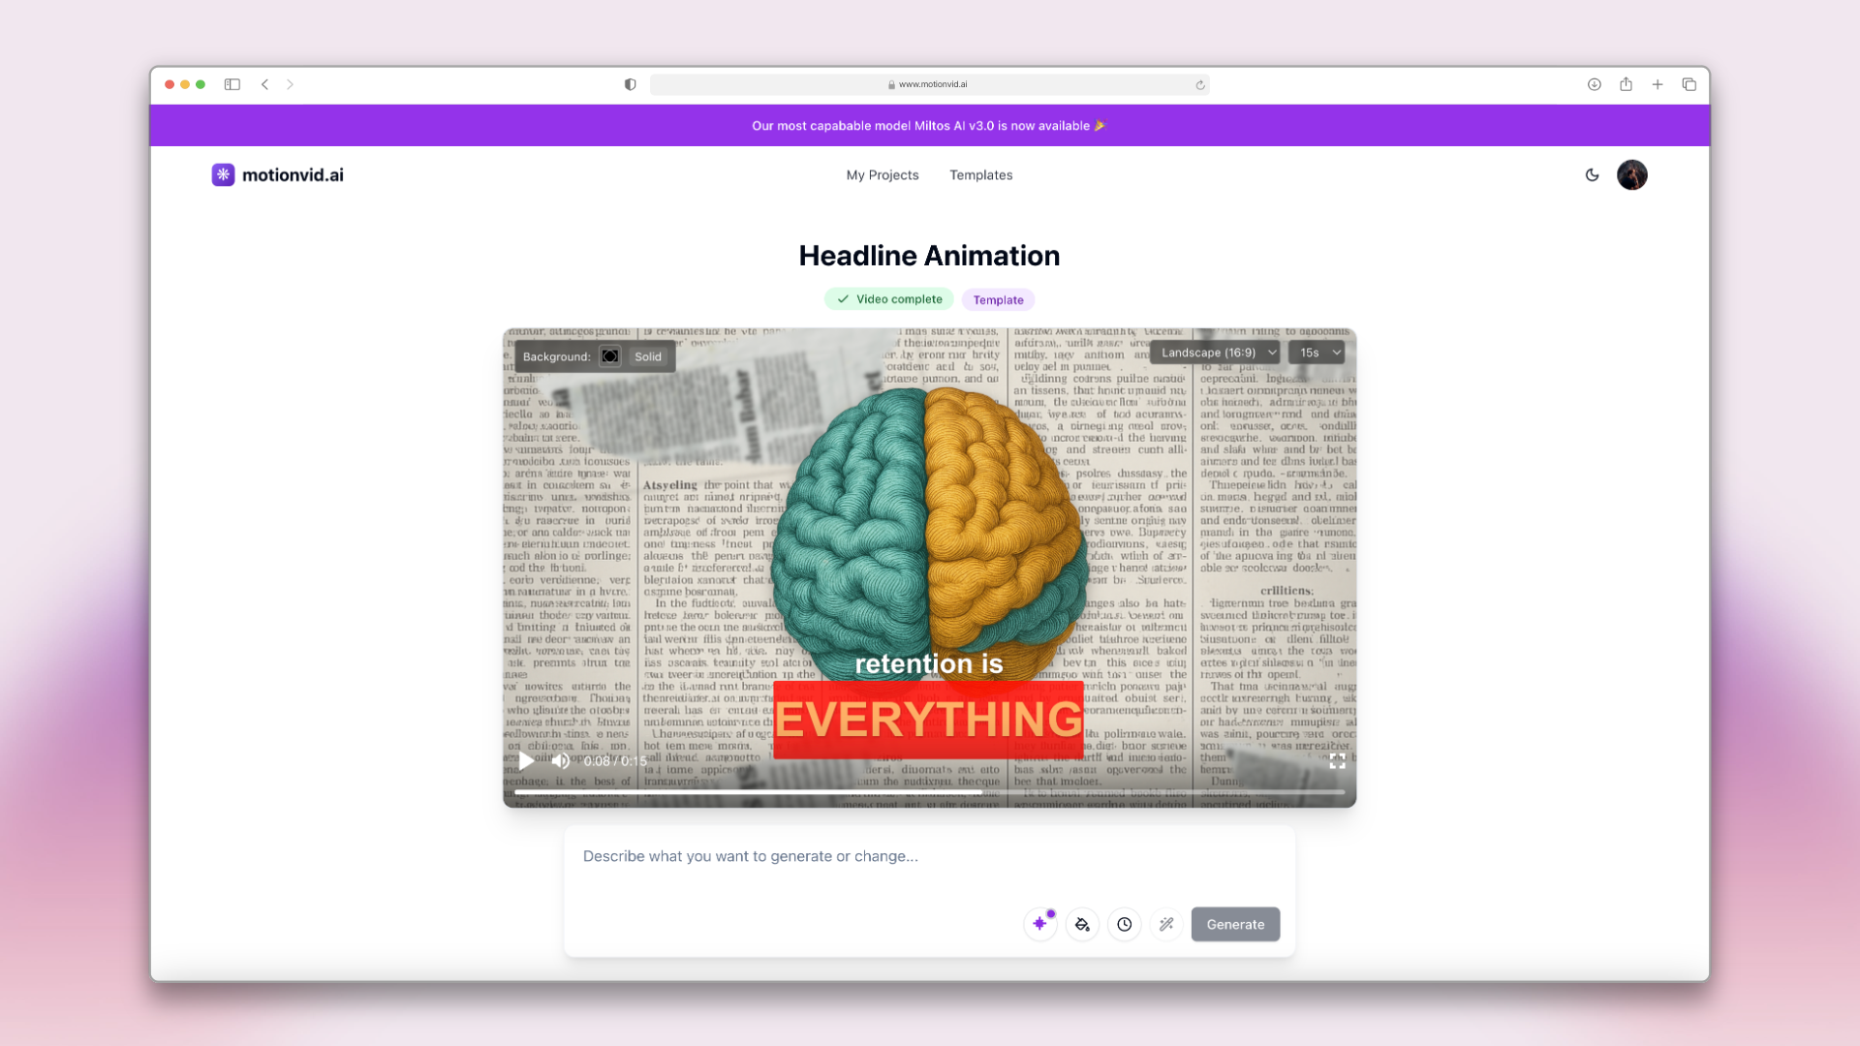
Task: Go to My Projects
Action: (x=882, y=175)
